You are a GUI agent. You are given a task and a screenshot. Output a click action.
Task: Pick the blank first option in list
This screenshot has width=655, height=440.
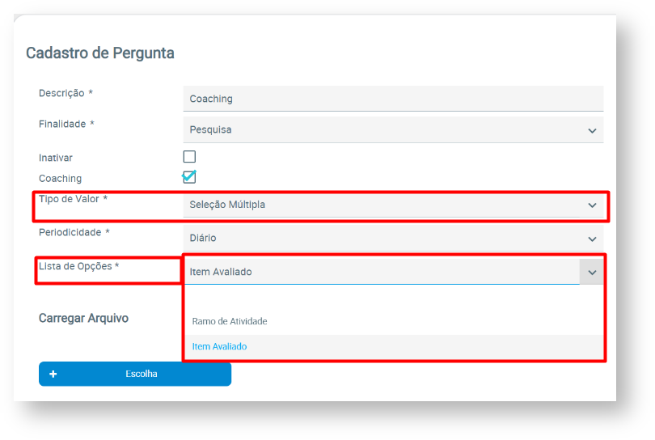point(393,298)
